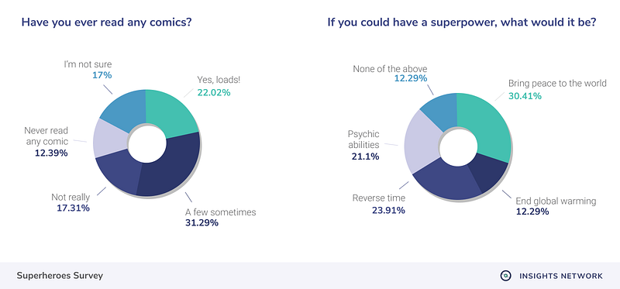Click the 'INSIGHTS NETWORK' brand text
Viewport: 620px width, 289px height.
[x=561, y=276]
